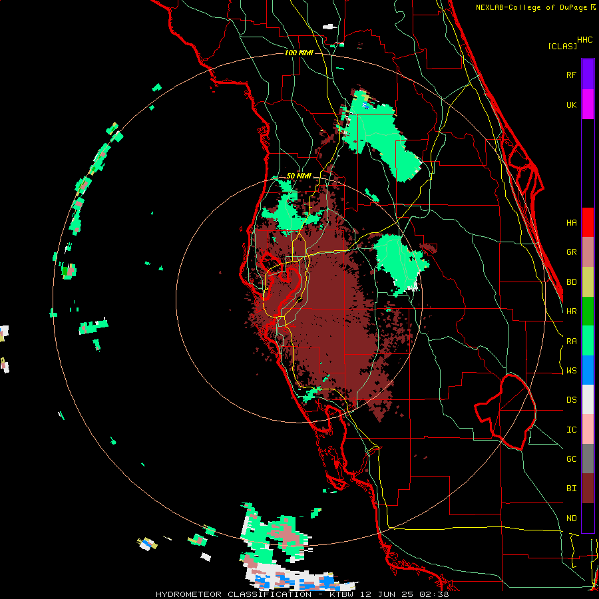Click the IC pink legend swatch
This screenshot has width=599, height=599.
[x=588, y=429]
